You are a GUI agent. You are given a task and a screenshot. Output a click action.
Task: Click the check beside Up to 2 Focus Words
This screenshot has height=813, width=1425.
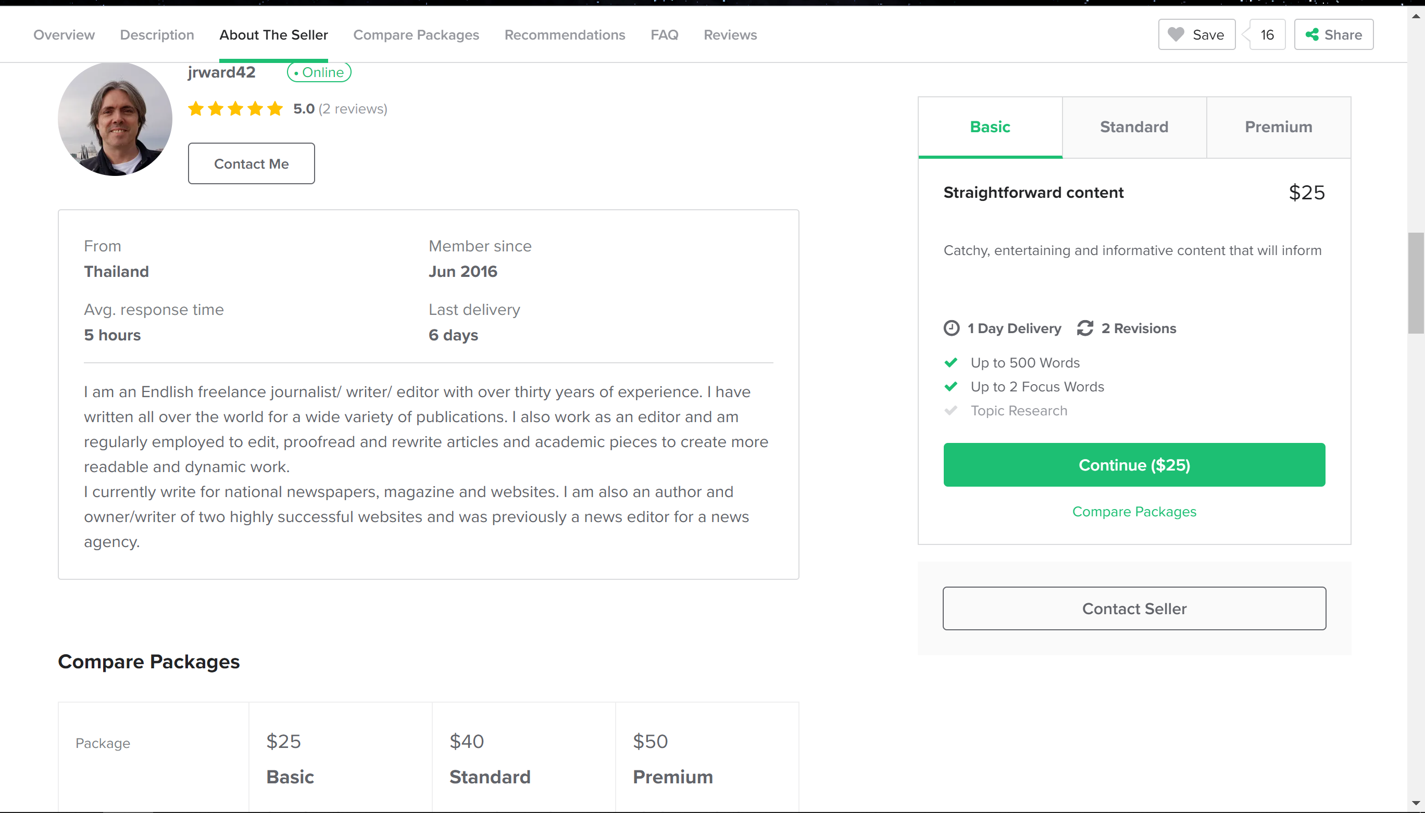[951, 386]
